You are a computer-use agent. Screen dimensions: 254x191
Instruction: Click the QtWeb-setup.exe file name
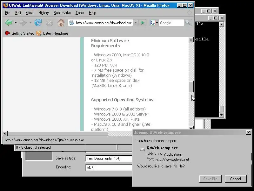point(162,148)
